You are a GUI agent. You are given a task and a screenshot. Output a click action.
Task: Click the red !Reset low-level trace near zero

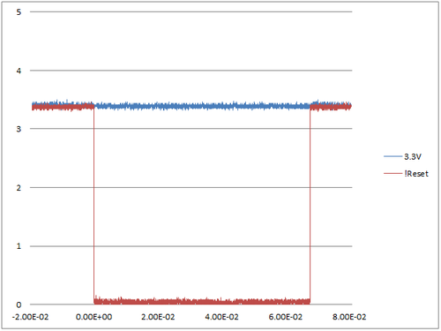coord(202,301)
